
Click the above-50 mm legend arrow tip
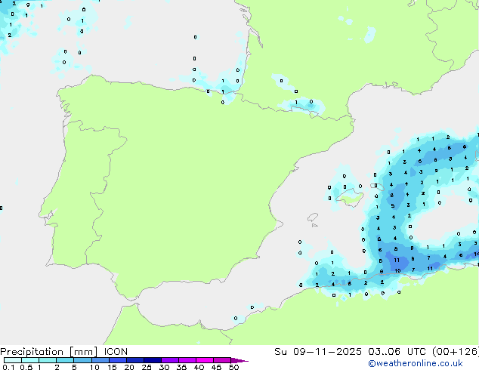[239, 360]
